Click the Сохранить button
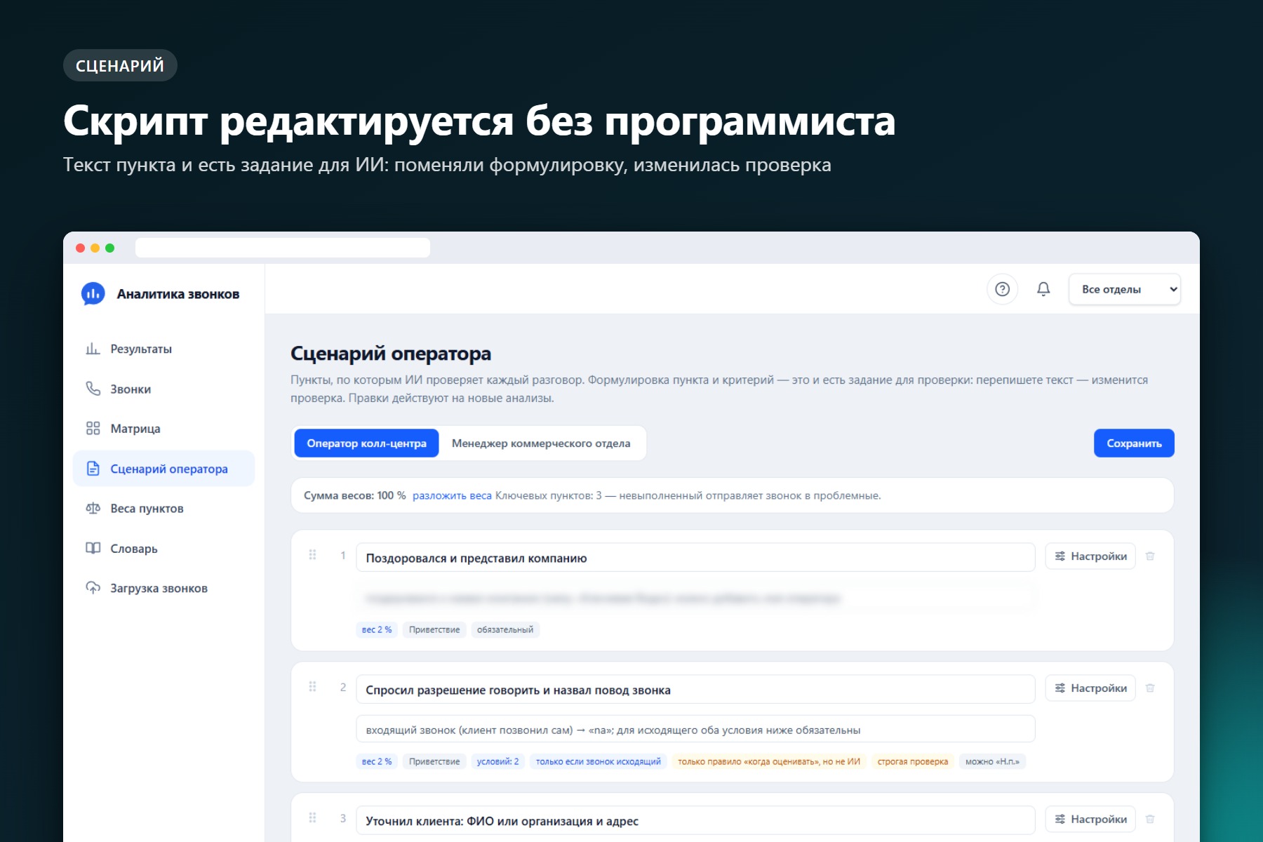The height and width of the screenshot is (842, 1263). [x=1134, y=443]
